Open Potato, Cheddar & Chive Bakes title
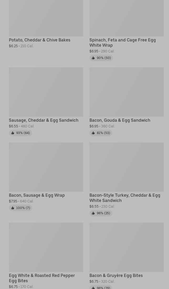169x289 pixels. tap(40, 40)
